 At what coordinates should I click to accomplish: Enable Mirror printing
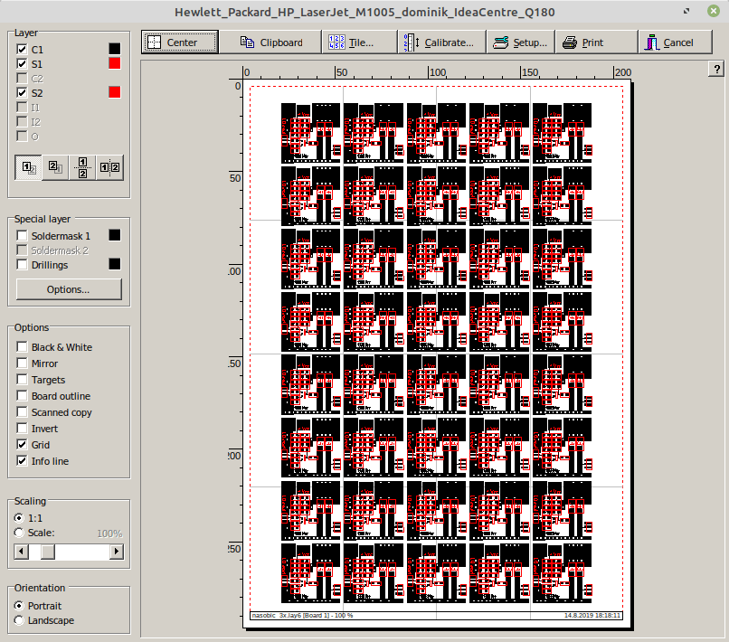pos(21,363)
